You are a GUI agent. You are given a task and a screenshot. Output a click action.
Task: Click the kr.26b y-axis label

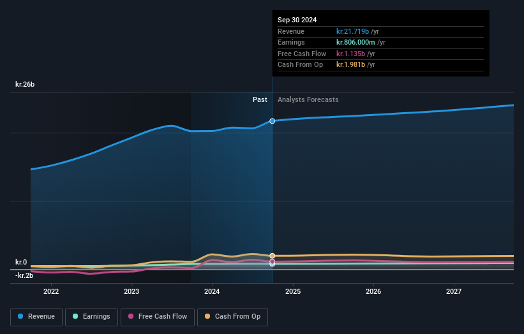(x=25, y=84)
